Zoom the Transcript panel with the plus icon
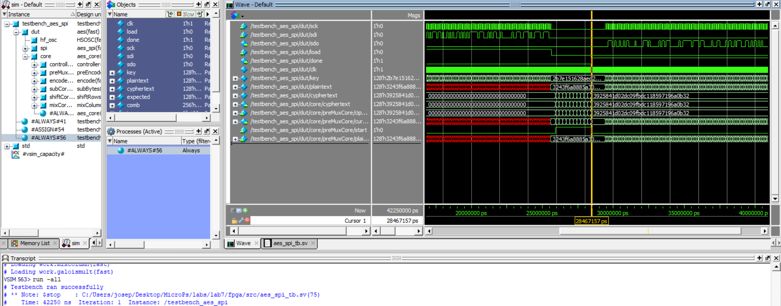Viewport: 781px width, 306px height. [759, 258]
